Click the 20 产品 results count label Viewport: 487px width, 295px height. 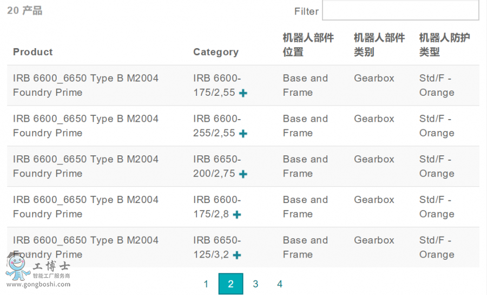[x=24, y=10]
